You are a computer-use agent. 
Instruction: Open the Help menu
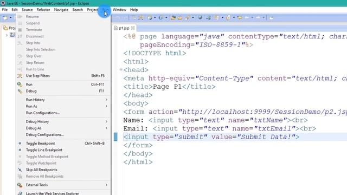tap(134, 10)
